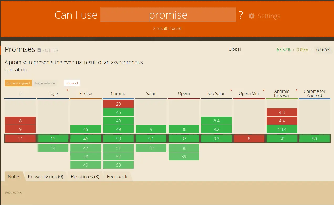Click the 67.57% supported usage value

[284, 50]
